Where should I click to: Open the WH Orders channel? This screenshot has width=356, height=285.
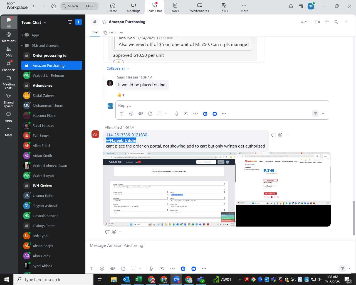(51, 186)
